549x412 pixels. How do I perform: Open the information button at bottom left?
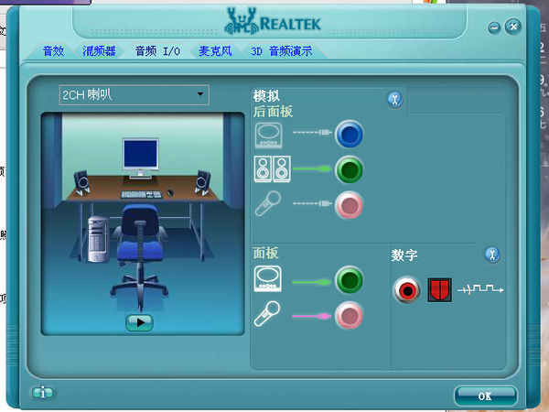[43, 393]
